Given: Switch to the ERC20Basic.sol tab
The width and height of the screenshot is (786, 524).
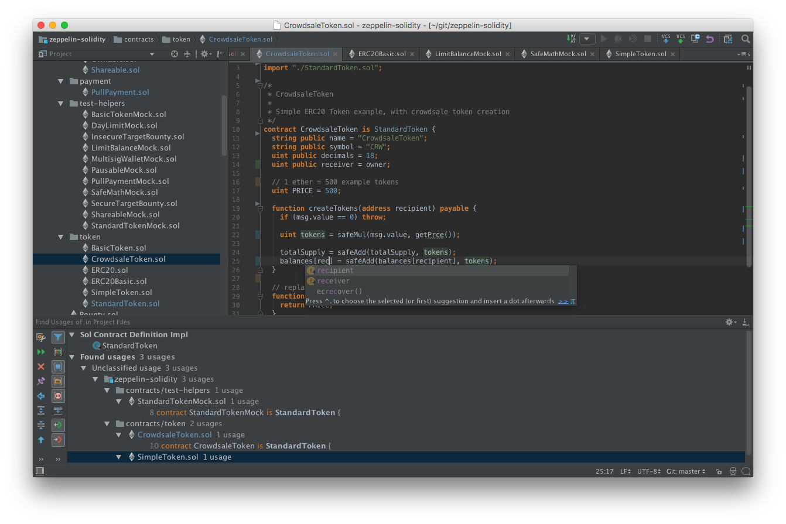Looking at the screenshot, I should 382,54.
